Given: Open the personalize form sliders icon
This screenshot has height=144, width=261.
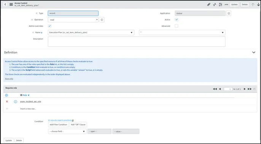Looking at the screenshot, I should coord(220,5).
